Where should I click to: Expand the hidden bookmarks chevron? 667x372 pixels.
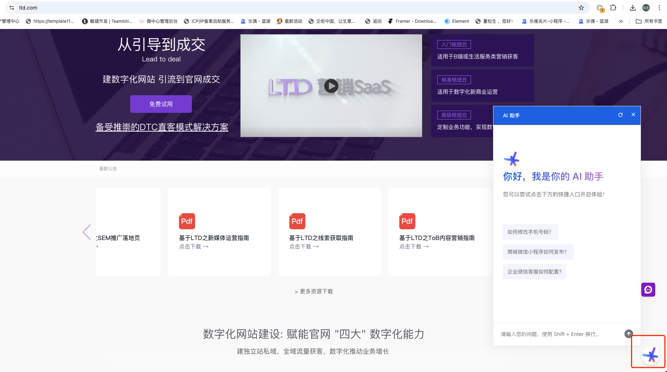tap(621, 21)
